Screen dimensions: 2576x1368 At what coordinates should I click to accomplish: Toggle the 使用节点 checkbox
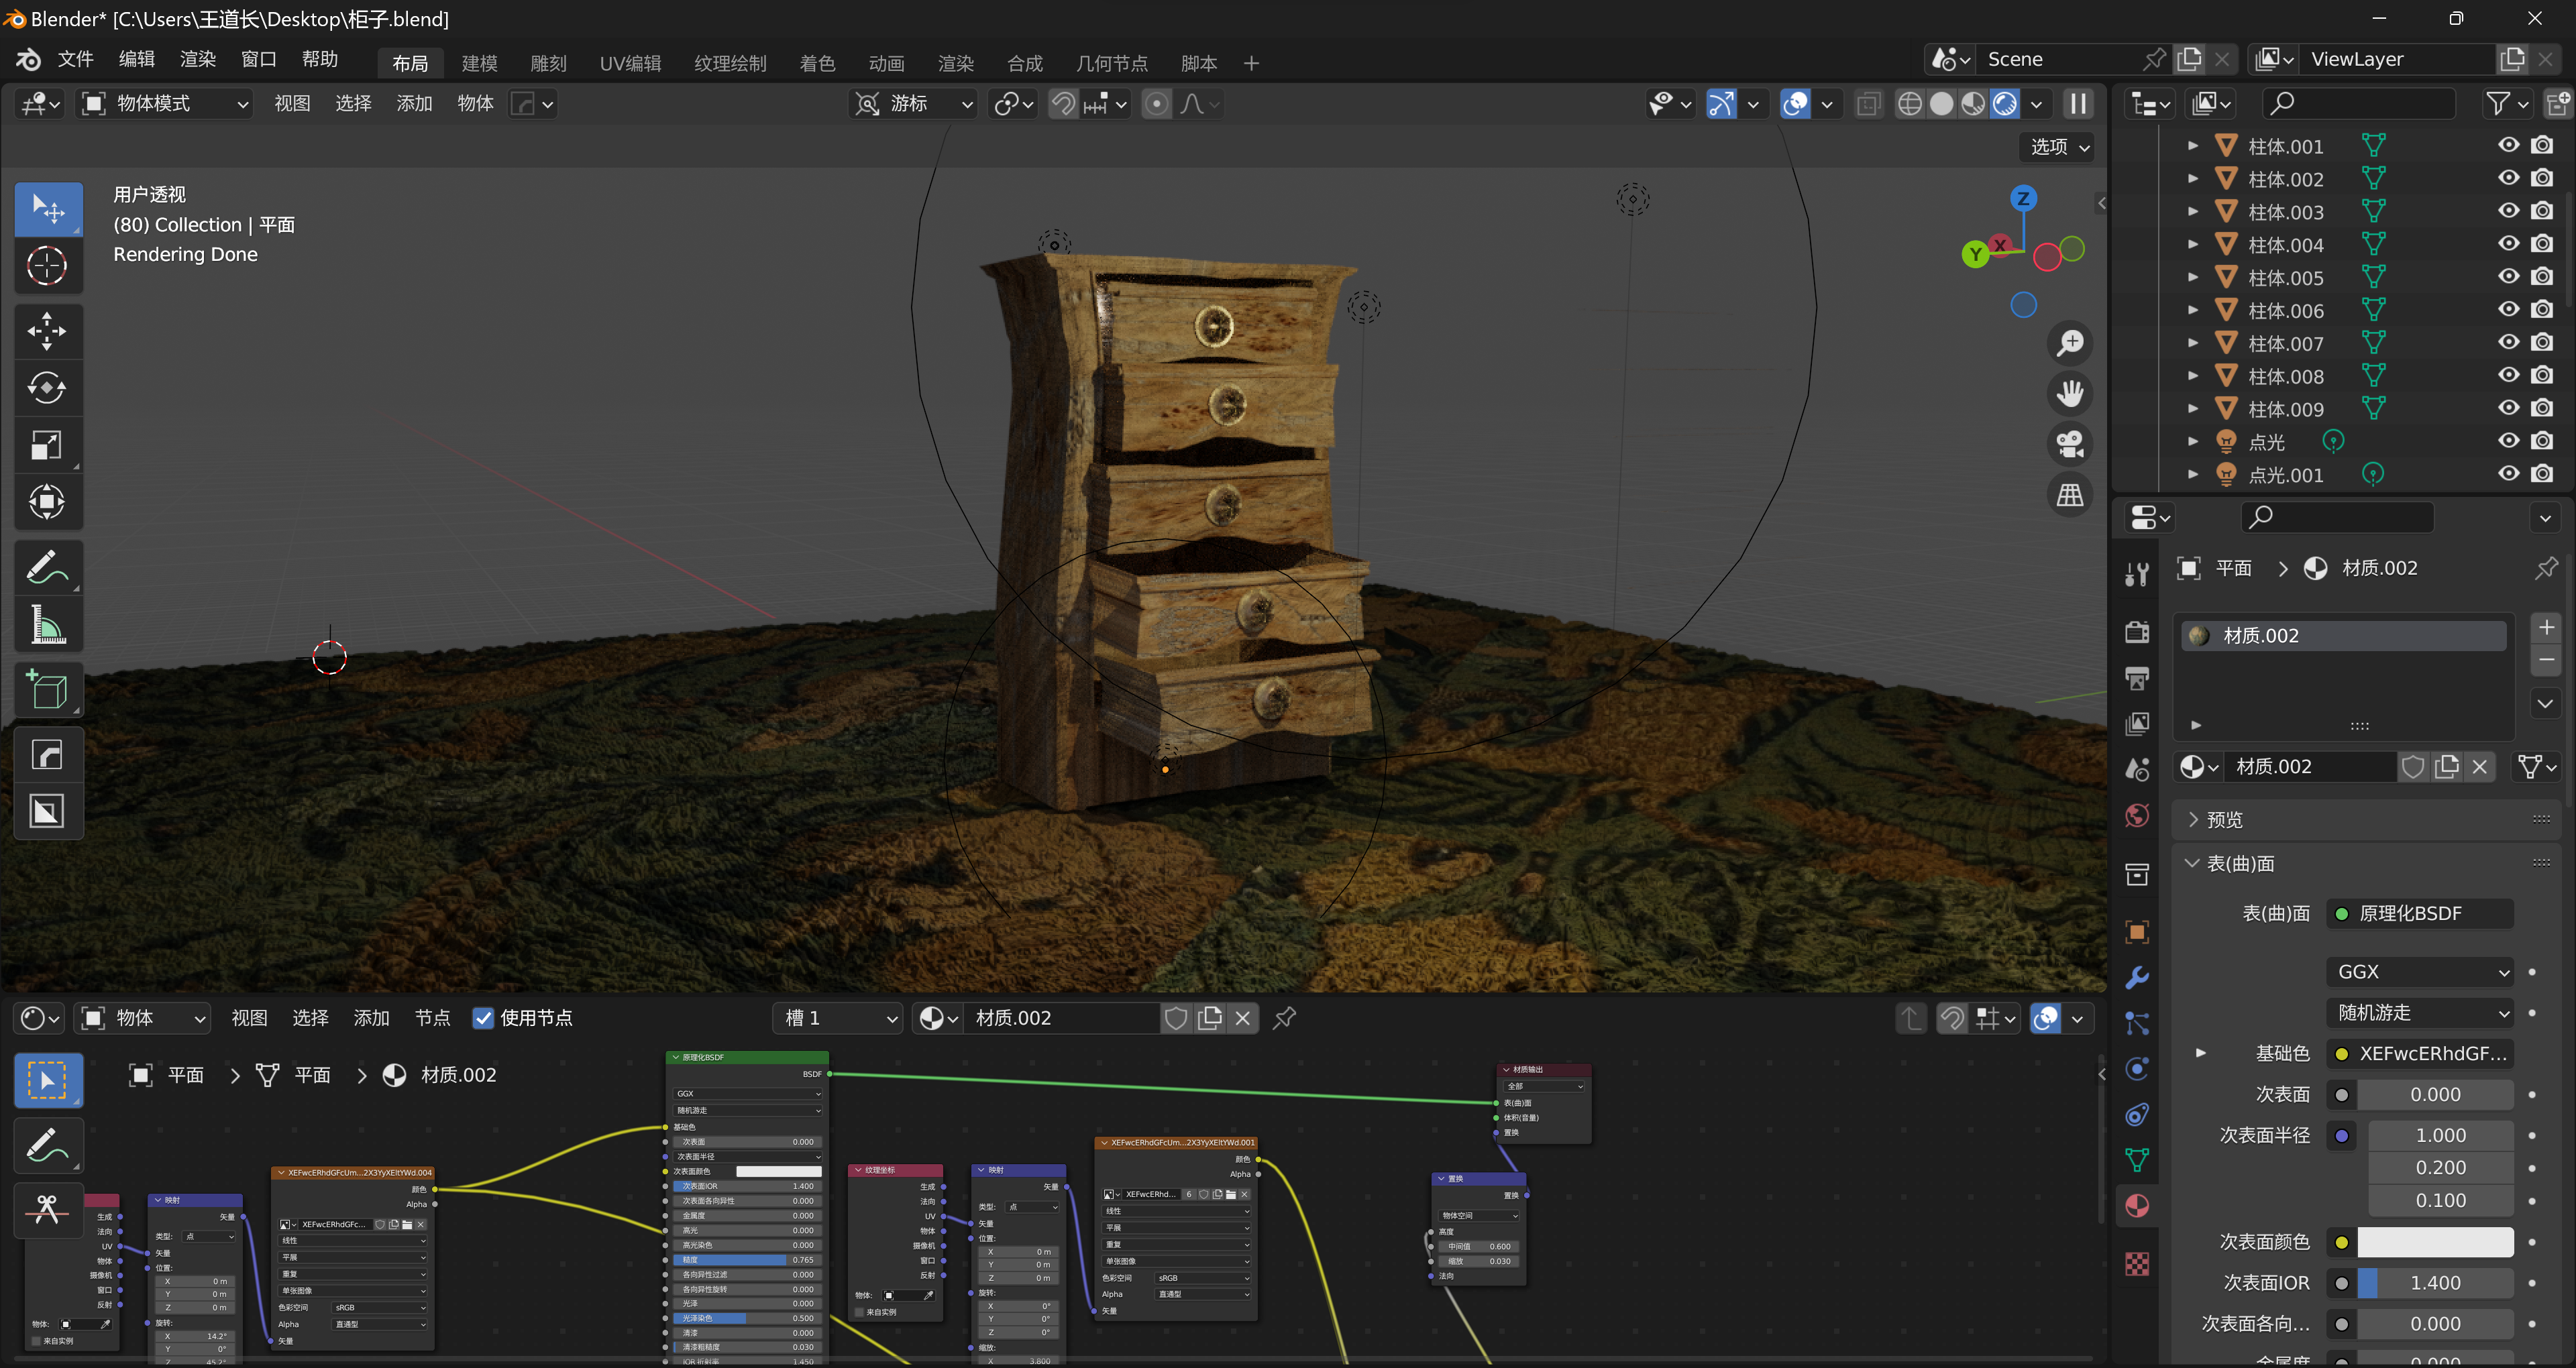[x=483, y=1018]
